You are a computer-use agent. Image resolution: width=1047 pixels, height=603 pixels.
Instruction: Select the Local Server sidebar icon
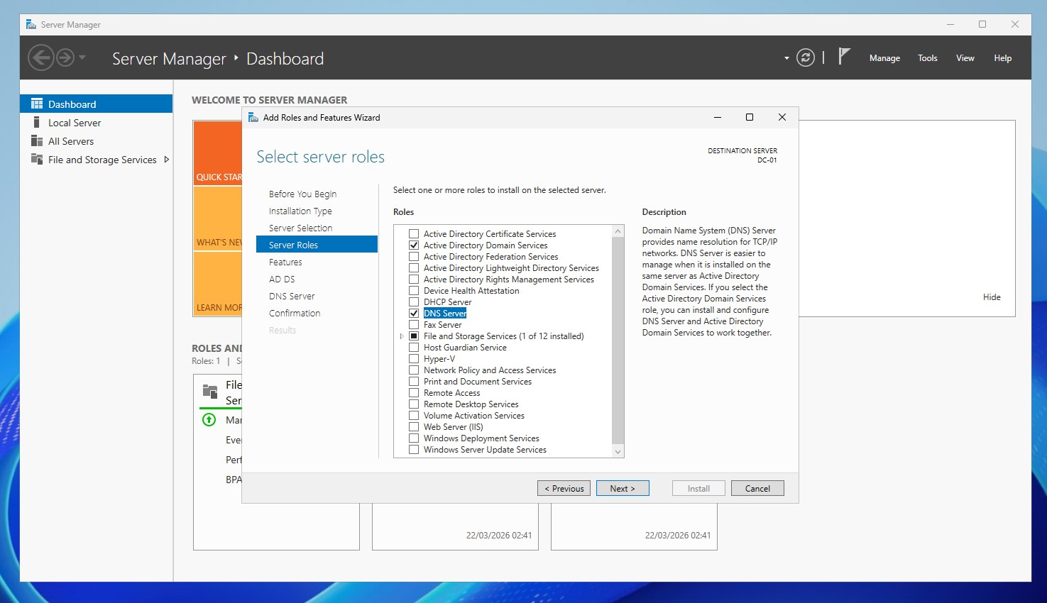[37, 123]
